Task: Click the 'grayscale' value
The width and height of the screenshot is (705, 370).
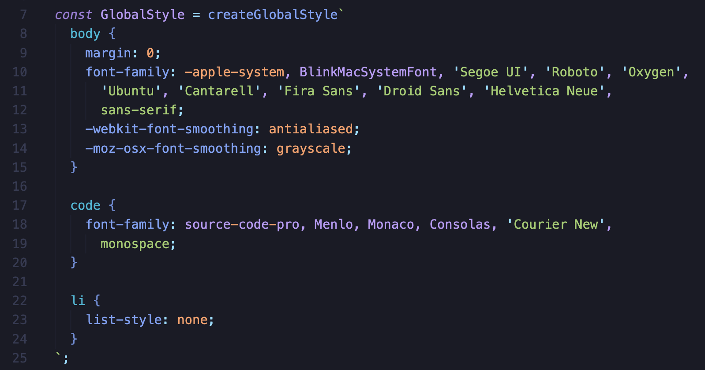Action: pyautogui.click(x=311, y=148)
